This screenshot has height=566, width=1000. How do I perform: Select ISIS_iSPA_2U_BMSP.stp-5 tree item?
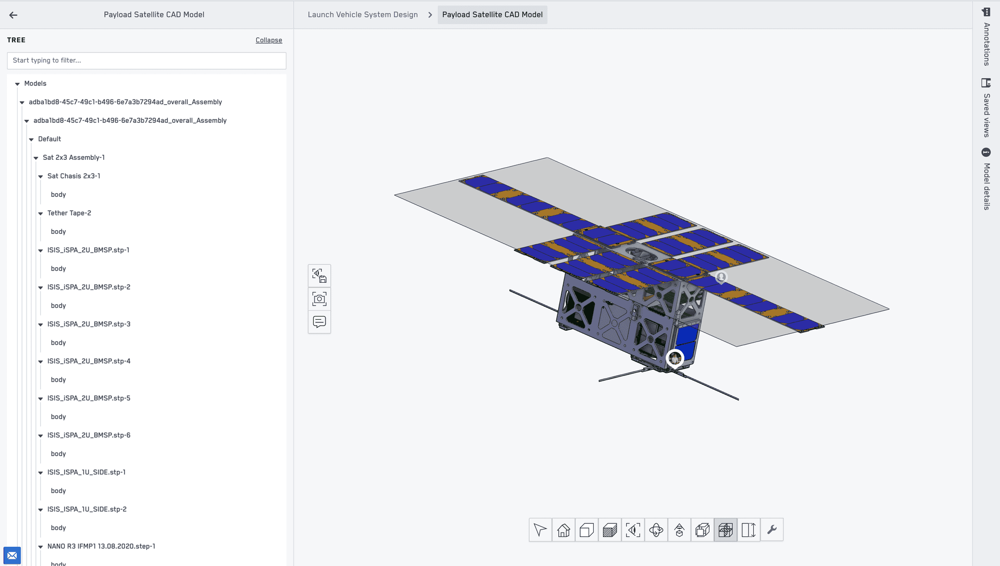89,398
